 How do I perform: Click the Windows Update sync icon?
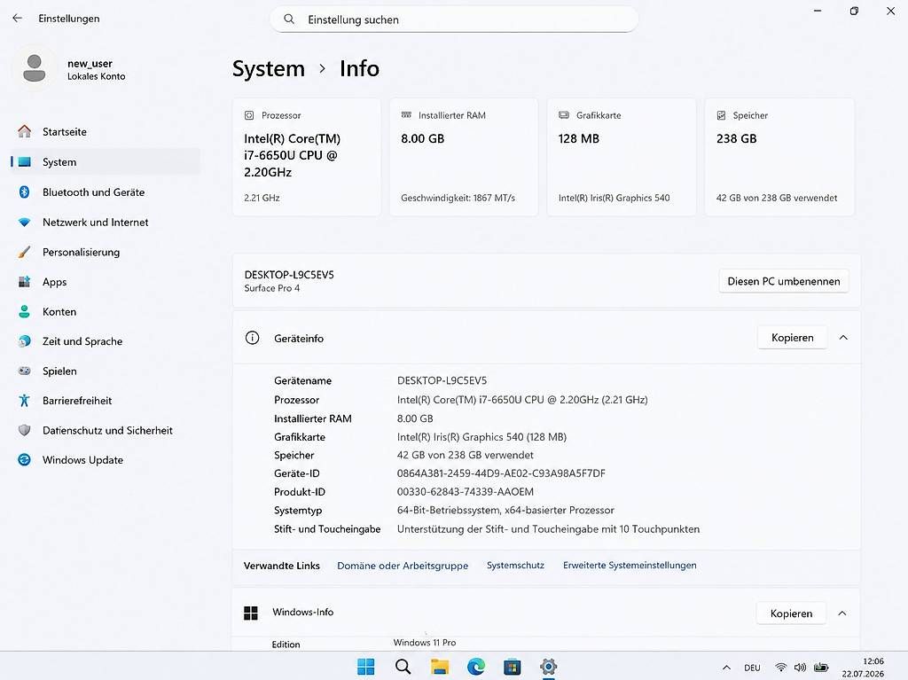pos(24,460)
